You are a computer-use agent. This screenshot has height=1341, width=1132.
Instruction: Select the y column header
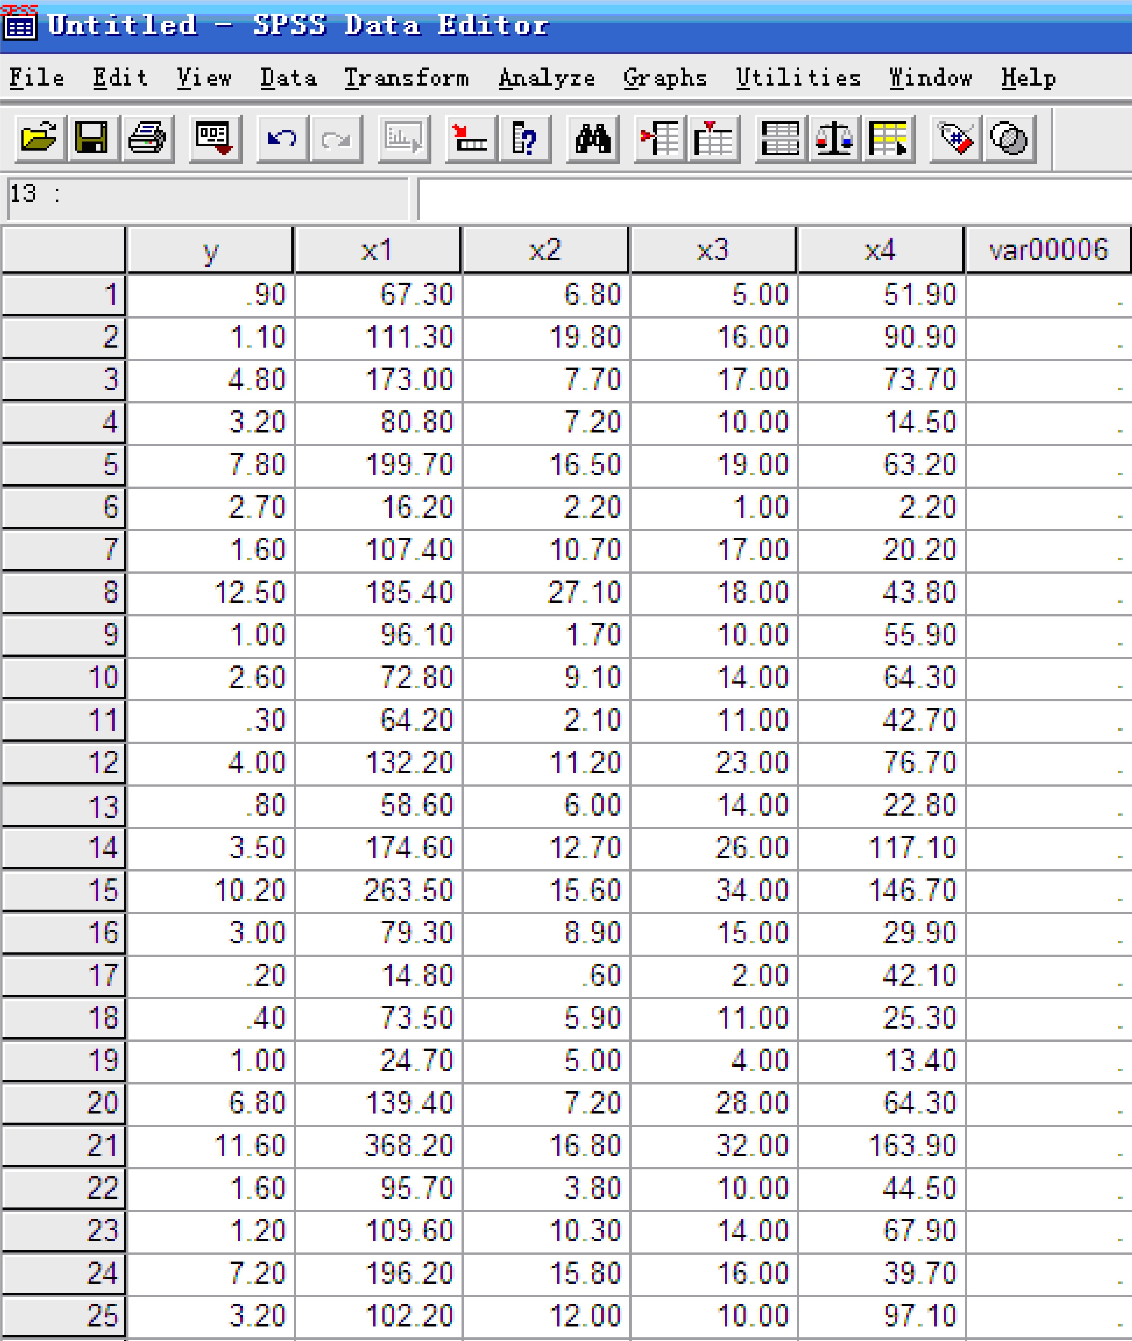[210, 250]
